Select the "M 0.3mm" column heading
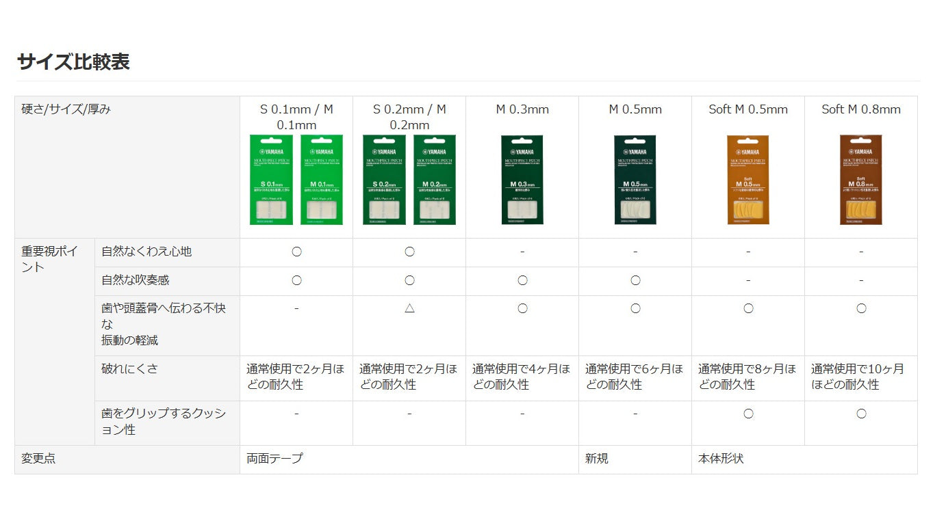 [522, 109]
